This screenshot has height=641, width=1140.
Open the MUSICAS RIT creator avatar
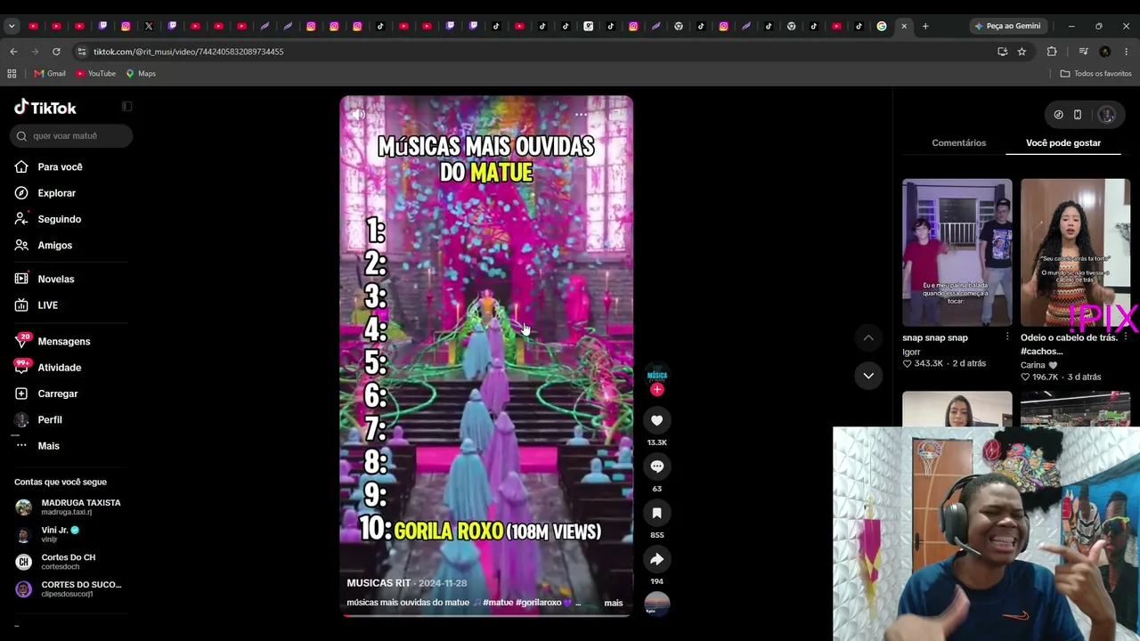[656, 374]
